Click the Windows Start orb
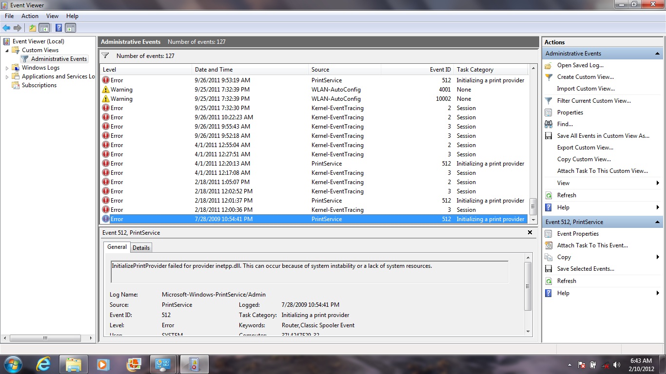 (x=13, y=364)
